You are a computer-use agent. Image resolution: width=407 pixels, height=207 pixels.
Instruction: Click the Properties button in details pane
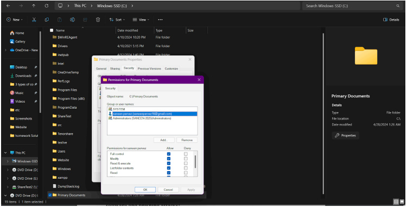346,136
